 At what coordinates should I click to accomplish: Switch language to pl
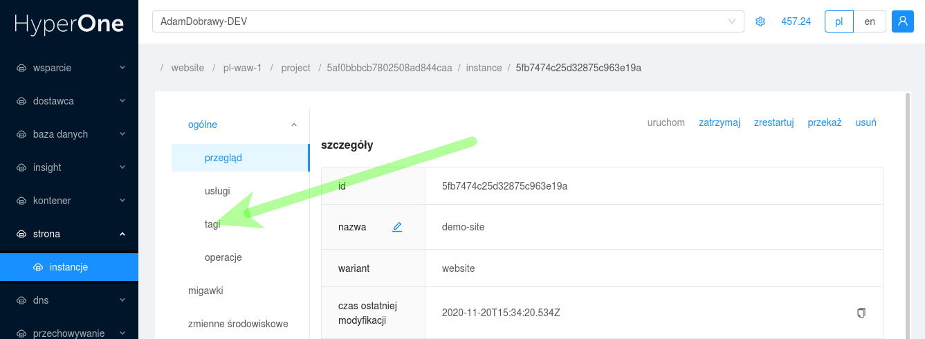(839, 21)
